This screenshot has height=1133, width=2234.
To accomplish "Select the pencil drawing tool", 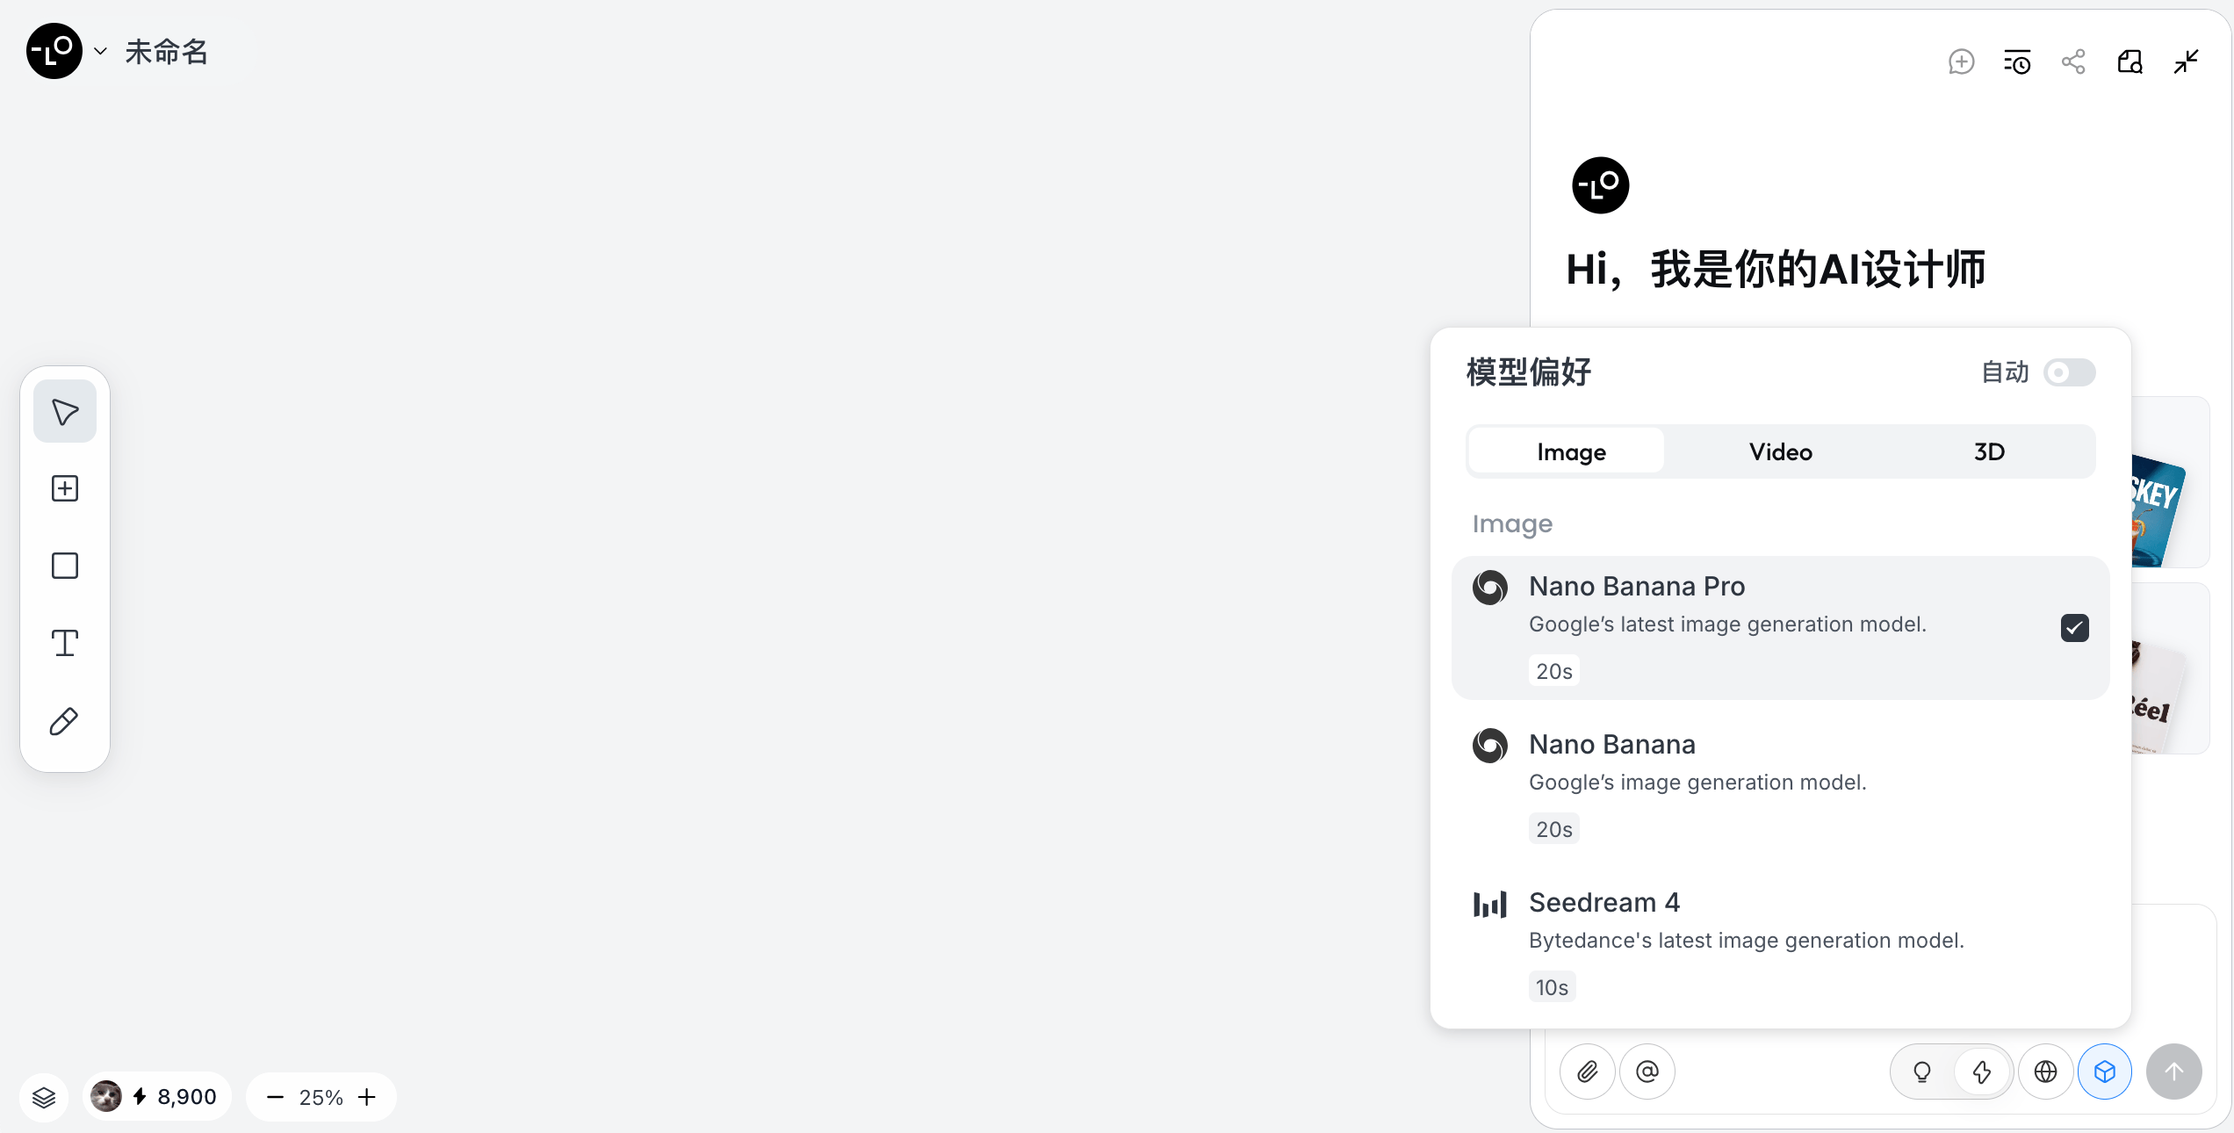I will pyautogui.click(x=65, y=721).
